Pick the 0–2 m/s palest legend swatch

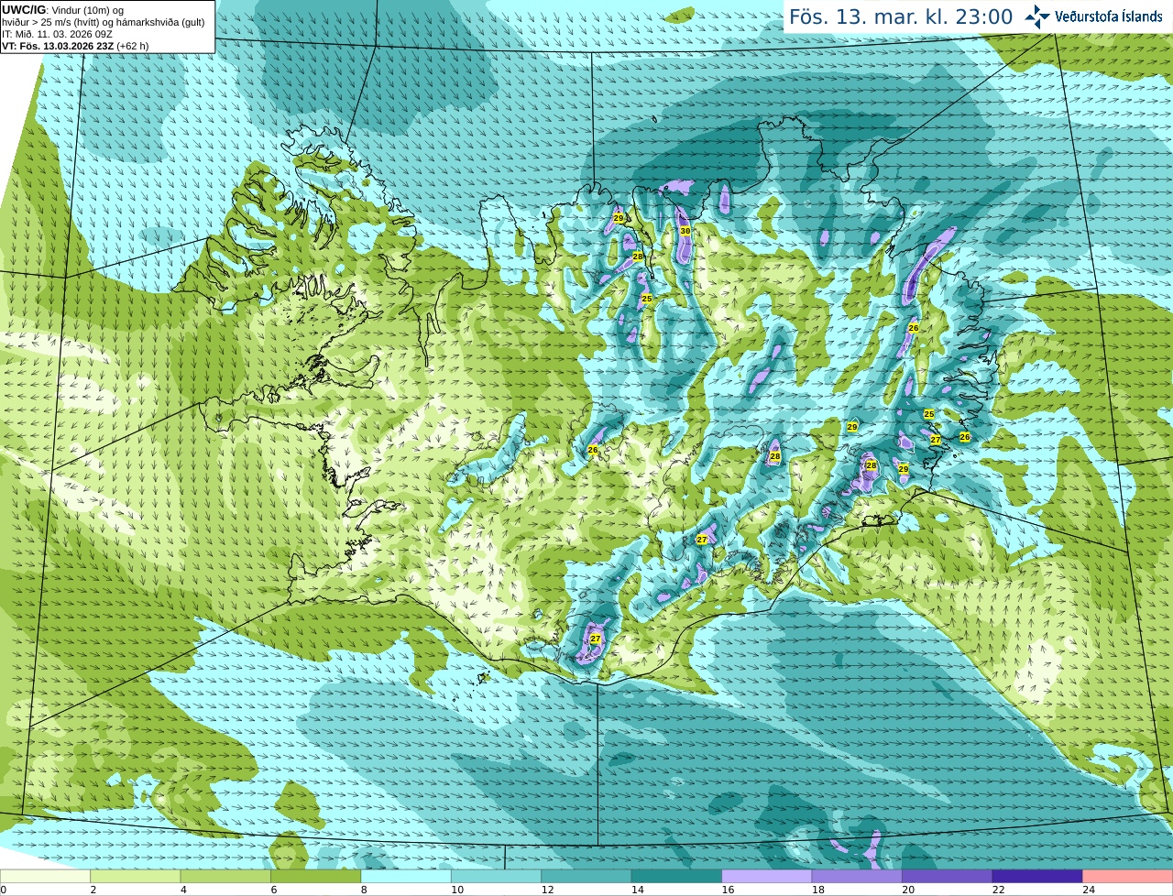click(x=46, y=877)
